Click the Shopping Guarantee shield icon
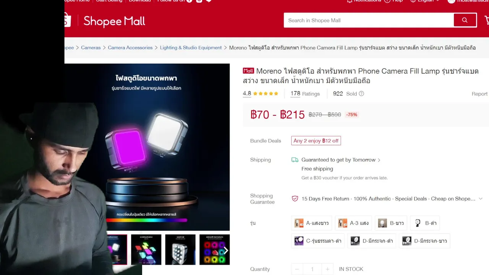The width and height of the screenshot is (489, 275). 295,199
